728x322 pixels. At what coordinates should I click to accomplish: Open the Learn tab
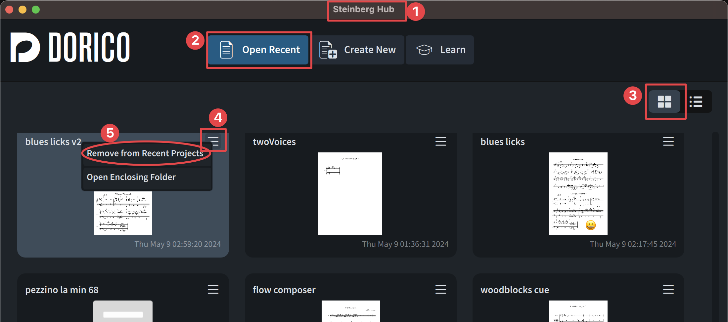click(x=440, y=50)
